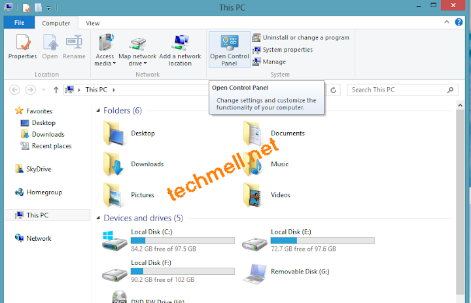Click Open Control Panel button
Image resolution: width=471 pixels, height=303 pixels.
tap(230, 50)
